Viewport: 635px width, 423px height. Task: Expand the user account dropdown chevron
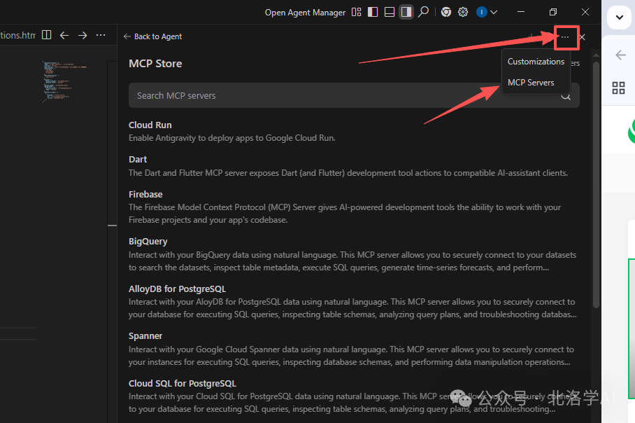point(494,12)
